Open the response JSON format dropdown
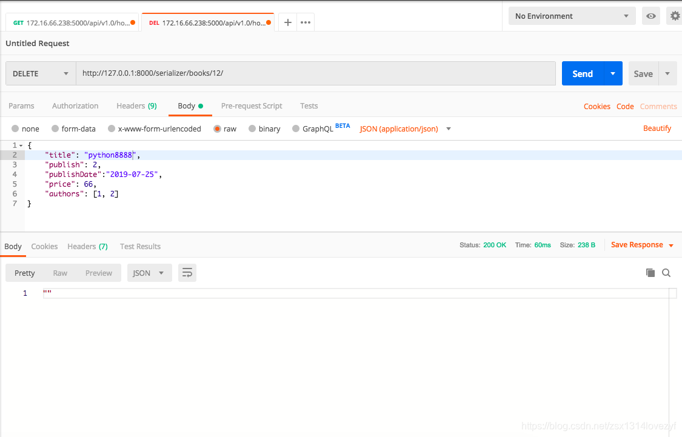 (149, 273)
